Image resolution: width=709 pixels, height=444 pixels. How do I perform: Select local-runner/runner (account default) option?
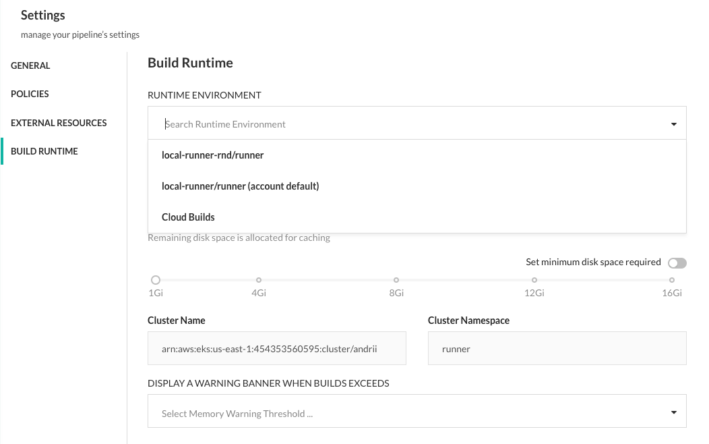(240, 186)
